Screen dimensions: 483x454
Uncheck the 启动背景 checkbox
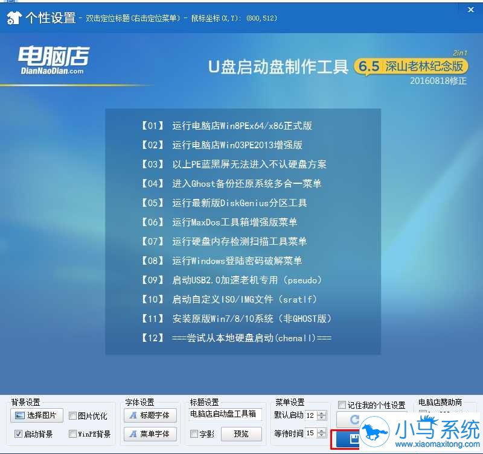(18, 434)
